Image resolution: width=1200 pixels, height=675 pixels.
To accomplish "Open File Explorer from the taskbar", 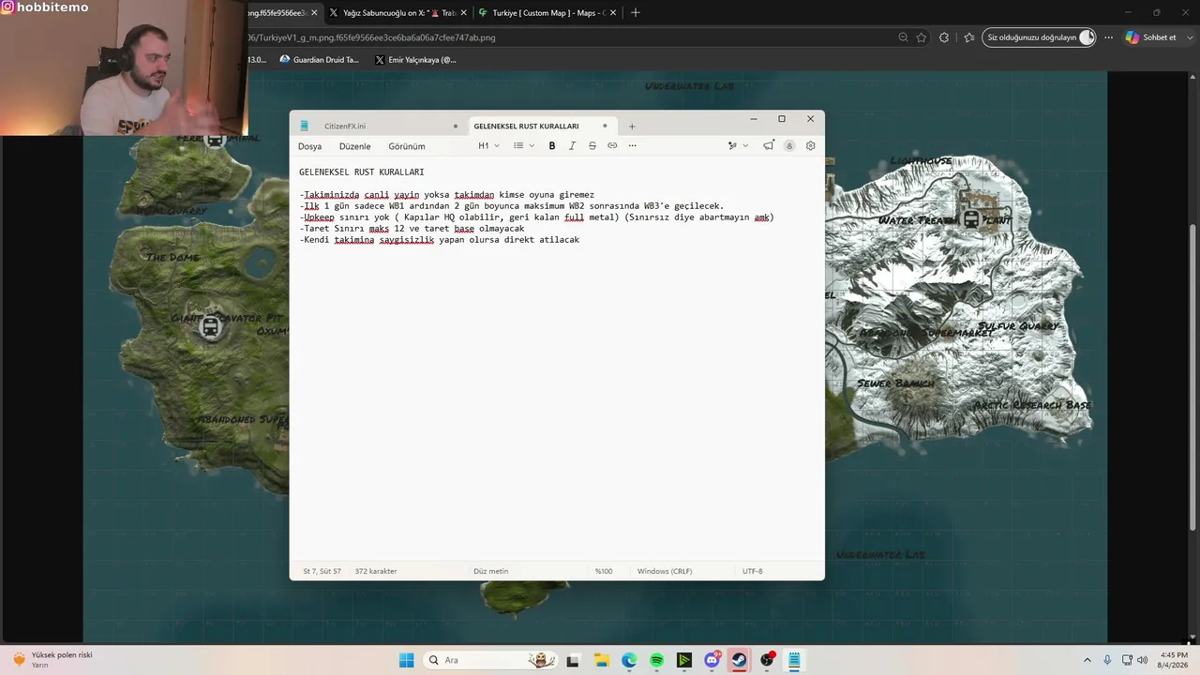I will (x=601, y=660).
